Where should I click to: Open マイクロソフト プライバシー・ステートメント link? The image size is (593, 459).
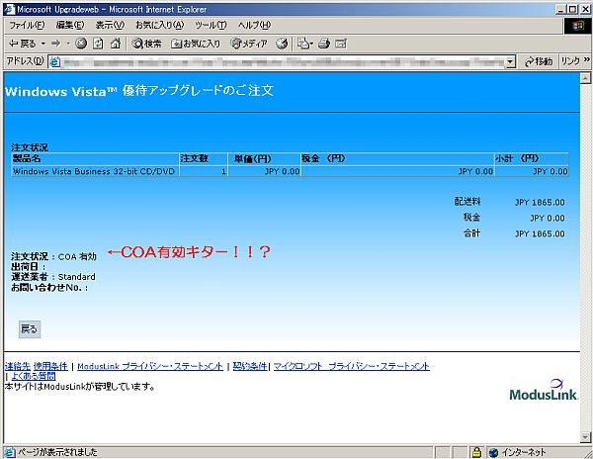[352, 366]
